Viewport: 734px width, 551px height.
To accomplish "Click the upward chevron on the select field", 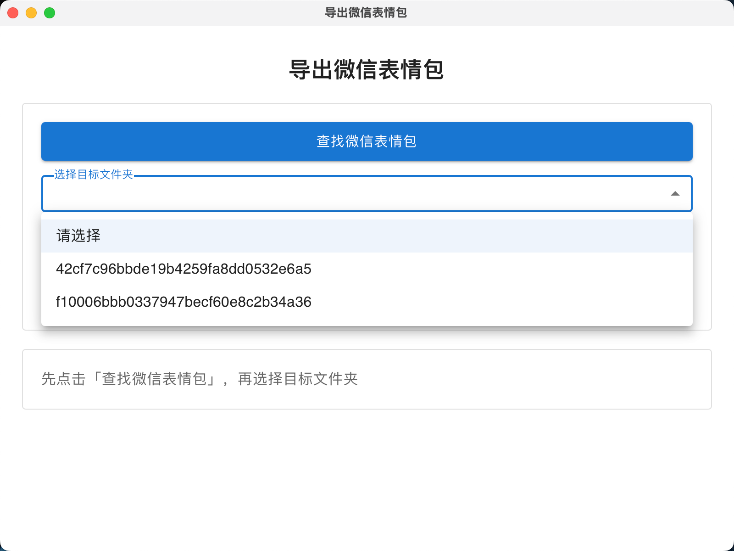I will tap(676, 193).
